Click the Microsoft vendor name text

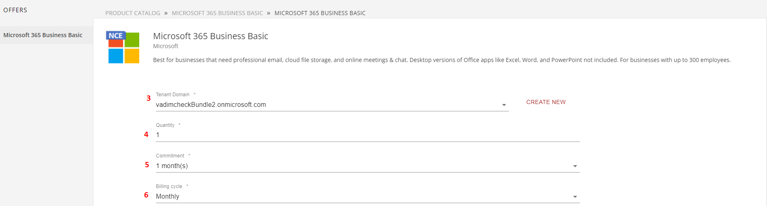coord(166,46)
